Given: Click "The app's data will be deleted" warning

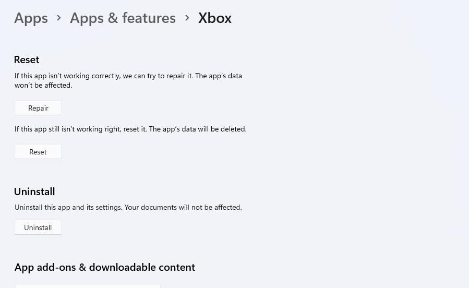Looking at the screenshot, I should pos(197,129).
